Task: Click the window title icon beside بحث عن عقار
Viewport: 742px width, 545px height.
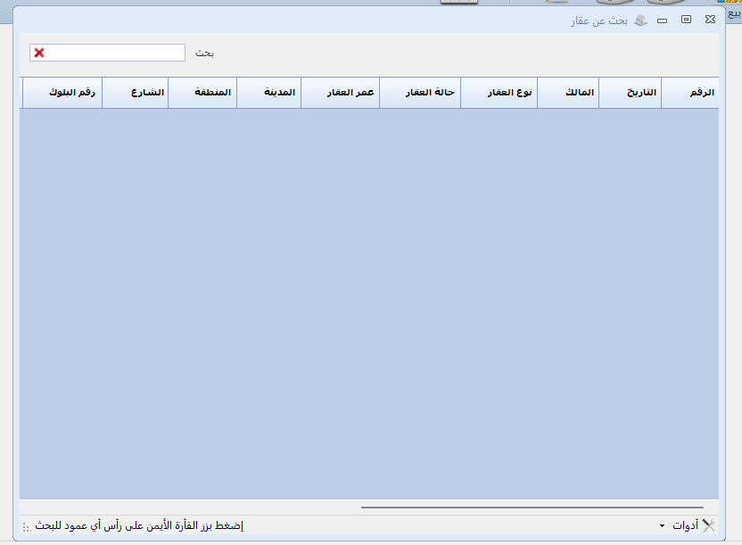Action: 640,21
